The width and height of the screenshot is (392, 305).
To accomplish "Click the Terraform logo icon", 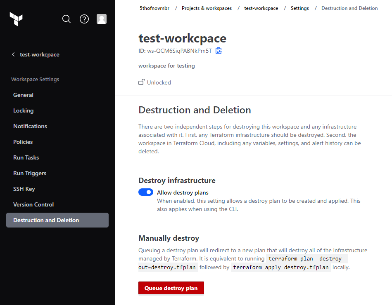I will point(16,19).
